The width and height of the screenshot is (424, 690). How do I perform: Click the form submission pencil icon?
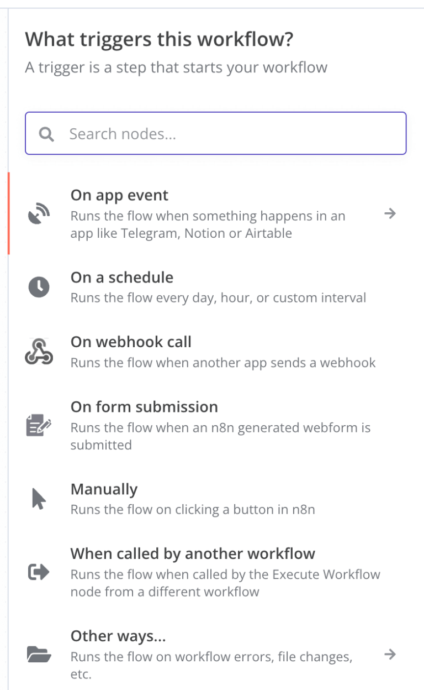[39, 426]
